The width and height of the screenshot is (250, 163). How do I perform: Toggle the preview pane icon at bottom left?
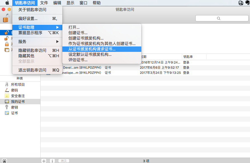click(5, 161)
